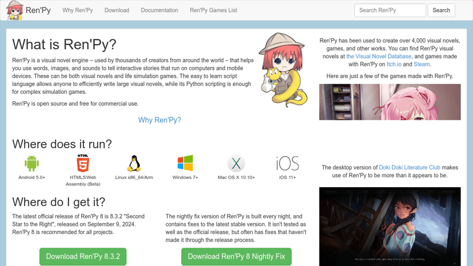Open the Download navigation item
Viewport: 473px width, 266px height.
(x=117, y=10)
